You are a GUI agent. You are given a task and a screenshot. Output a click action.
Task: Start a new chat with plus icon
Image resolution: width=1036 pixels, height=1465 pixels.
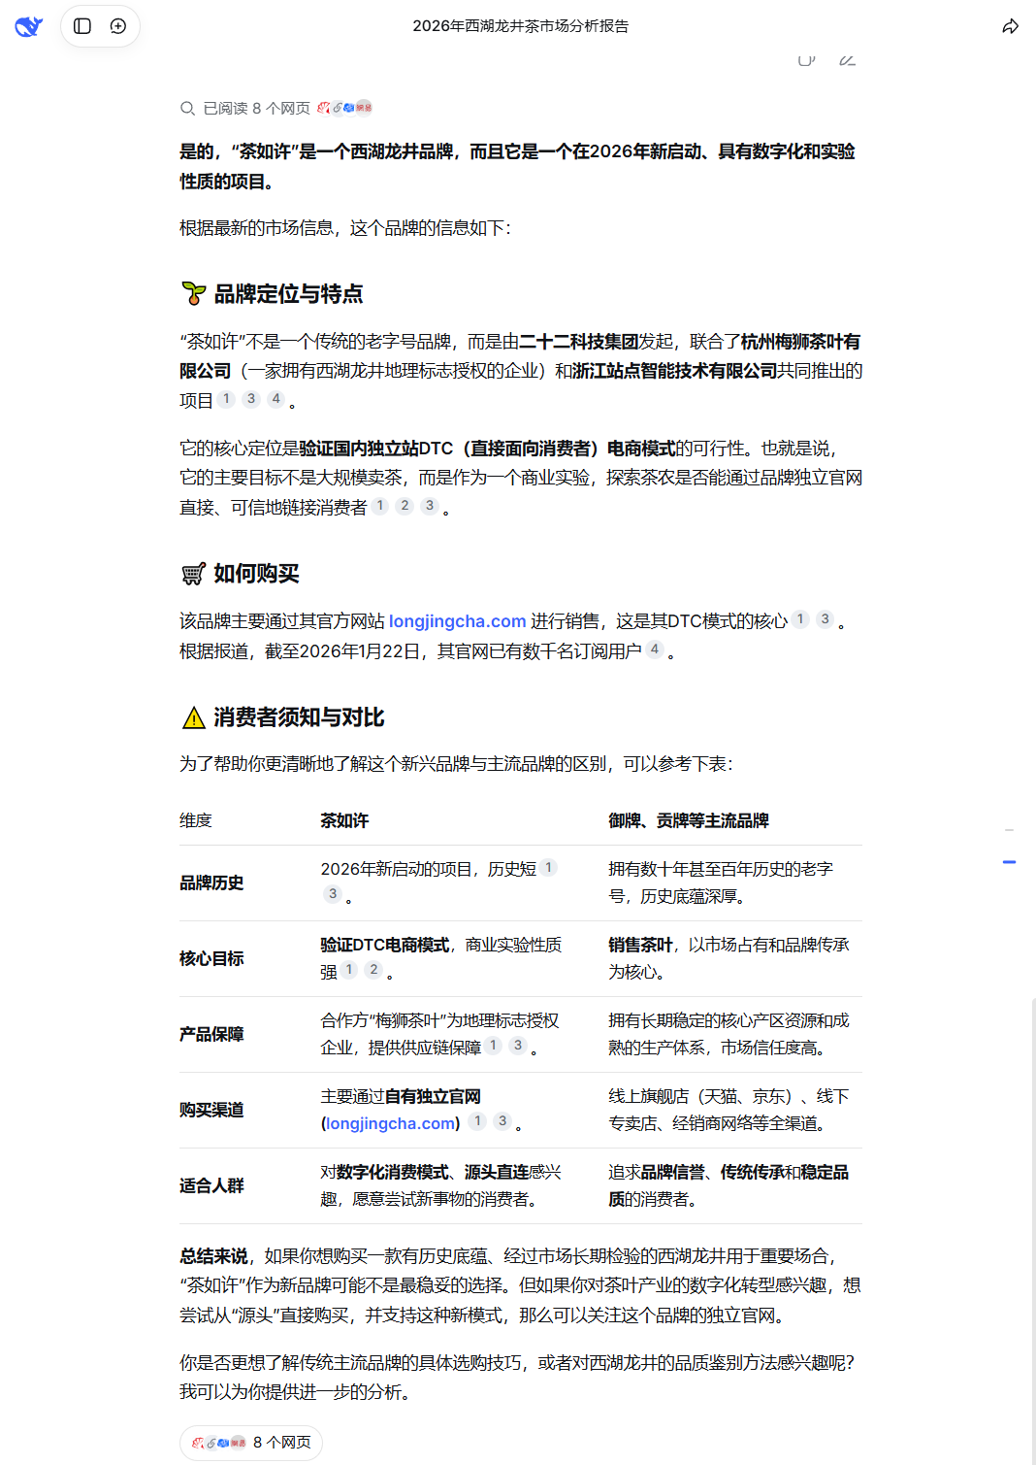(x=118, y=26)
